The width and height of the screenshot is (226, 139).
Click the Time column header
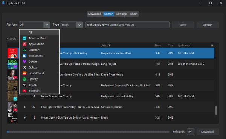158,46
